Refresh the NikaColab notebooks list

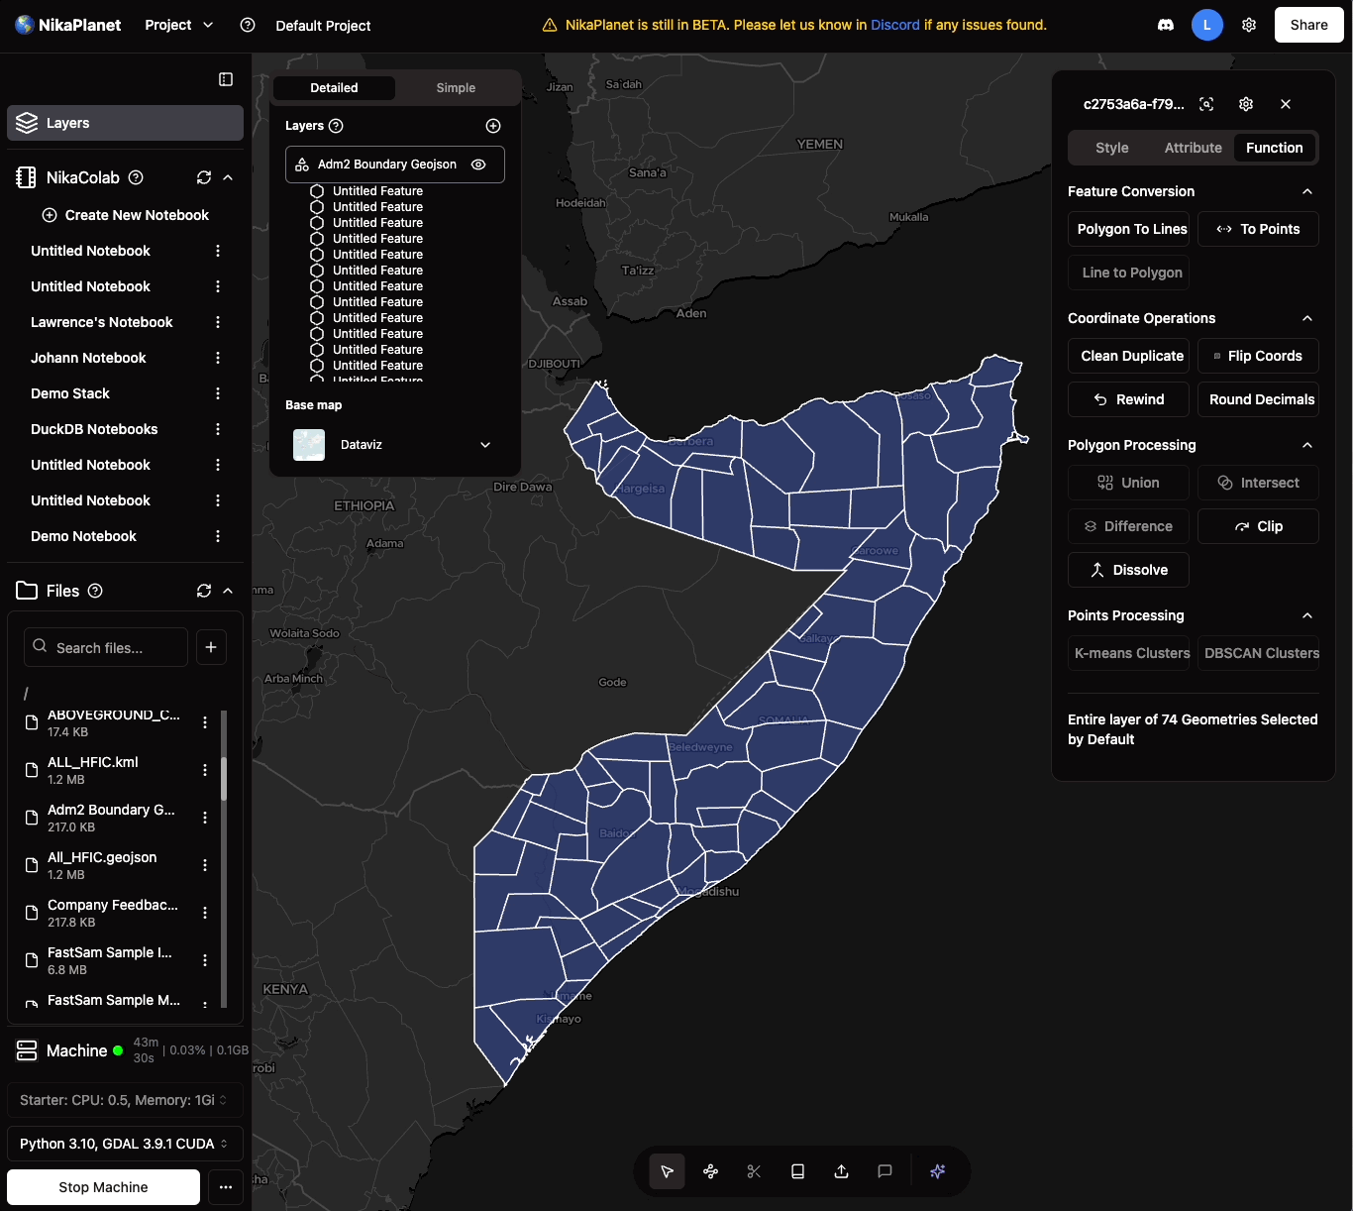204,177
